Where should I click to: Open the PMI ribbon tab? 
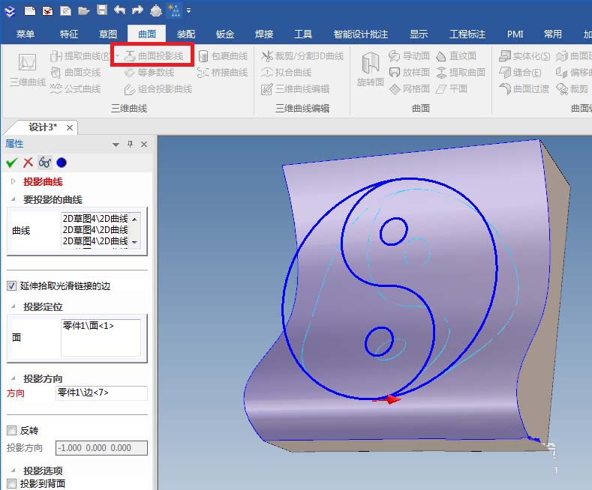click(x=515, y=34)
